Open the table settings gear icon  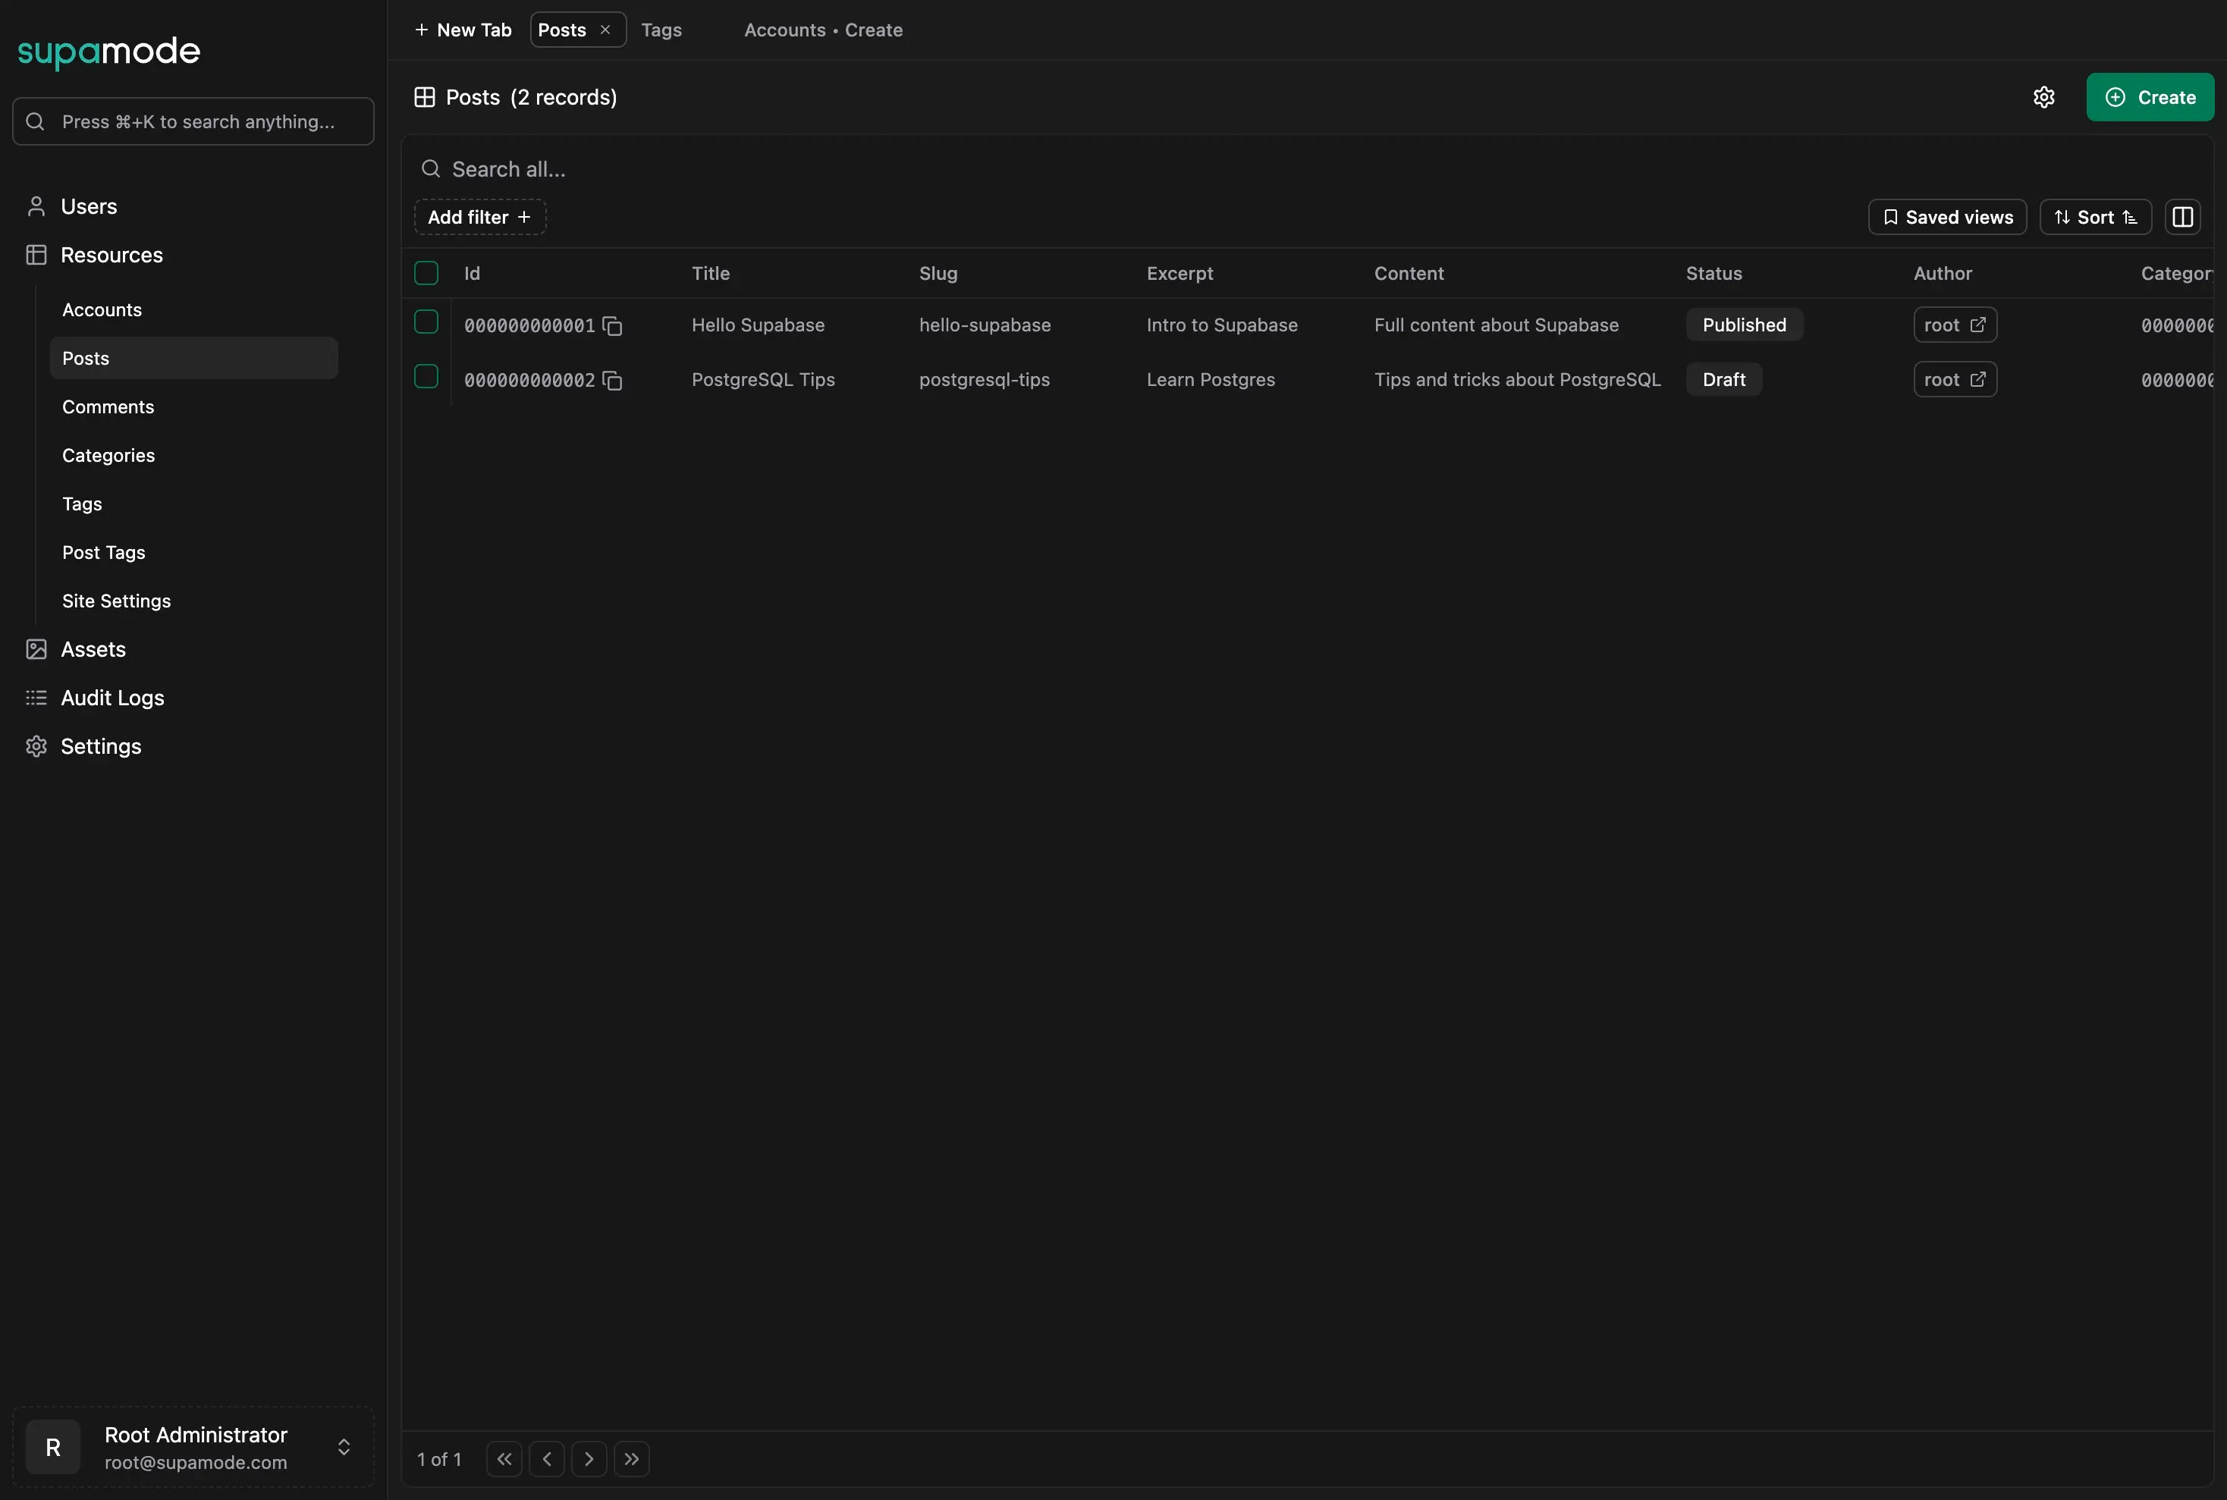pyautogui.click(x=2045, y=96)
